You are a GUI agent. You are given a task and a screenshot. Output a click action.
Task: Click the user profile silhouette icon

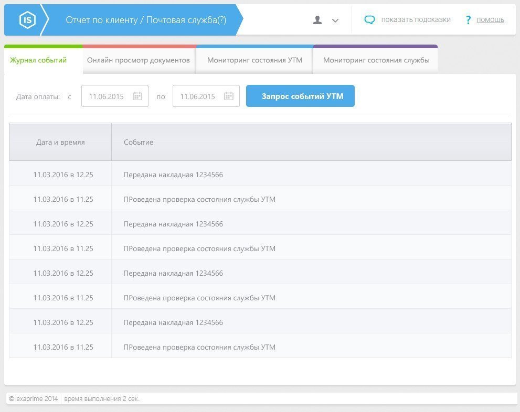click(317, 20)
